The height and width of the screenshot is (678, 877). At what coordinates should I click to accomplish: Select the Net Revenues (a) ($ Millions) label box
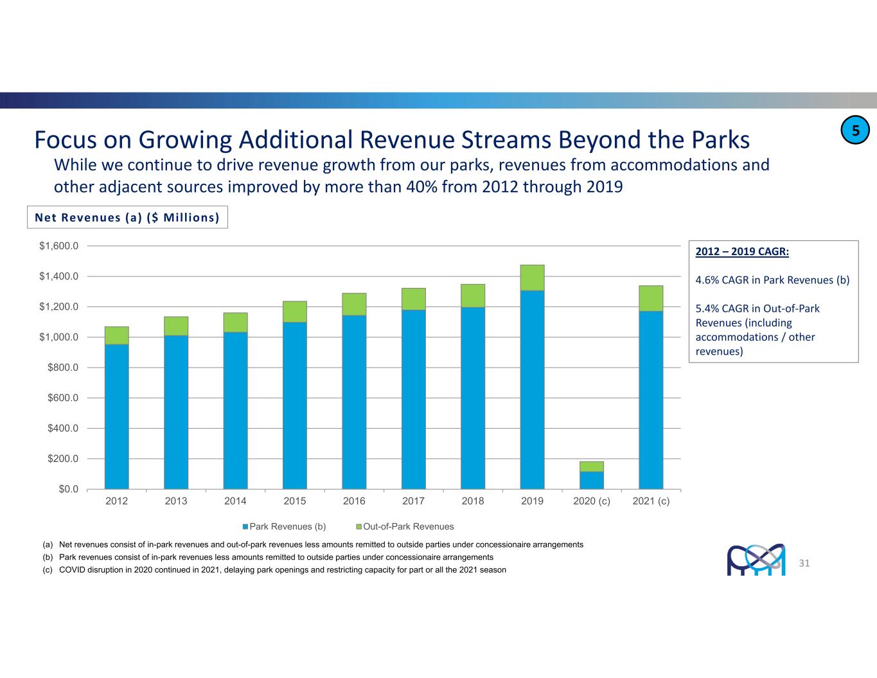click(x=127, y=217)
